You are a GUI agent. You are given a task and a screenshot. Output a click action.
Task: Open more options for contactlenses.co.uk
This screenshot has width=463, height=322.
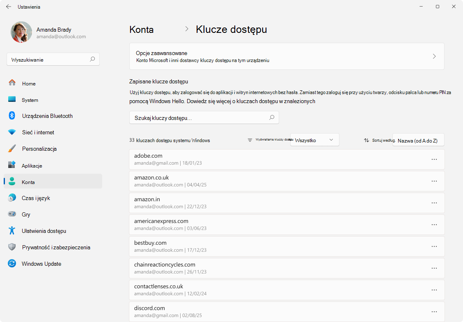(434, 290)
